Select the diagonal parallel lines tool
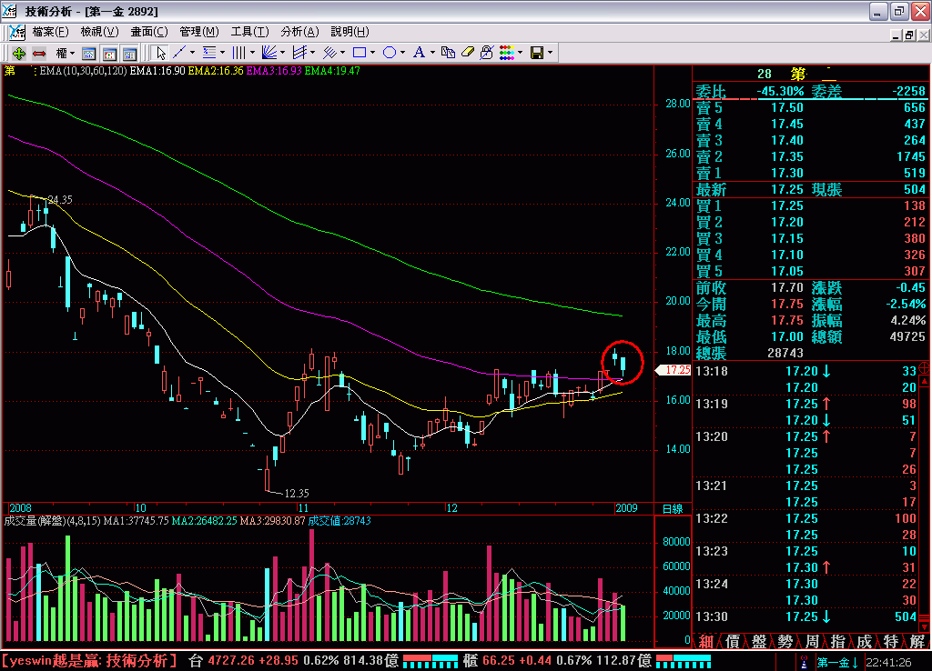 [x=329, y=53]
